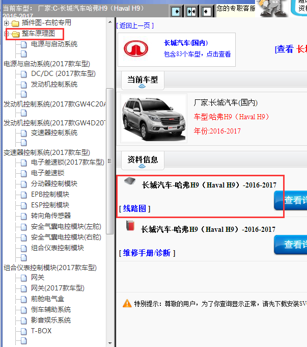Open 电子差速锁(2017款车型) document
This screenshot has height=347, width=307.
(68, 163)
